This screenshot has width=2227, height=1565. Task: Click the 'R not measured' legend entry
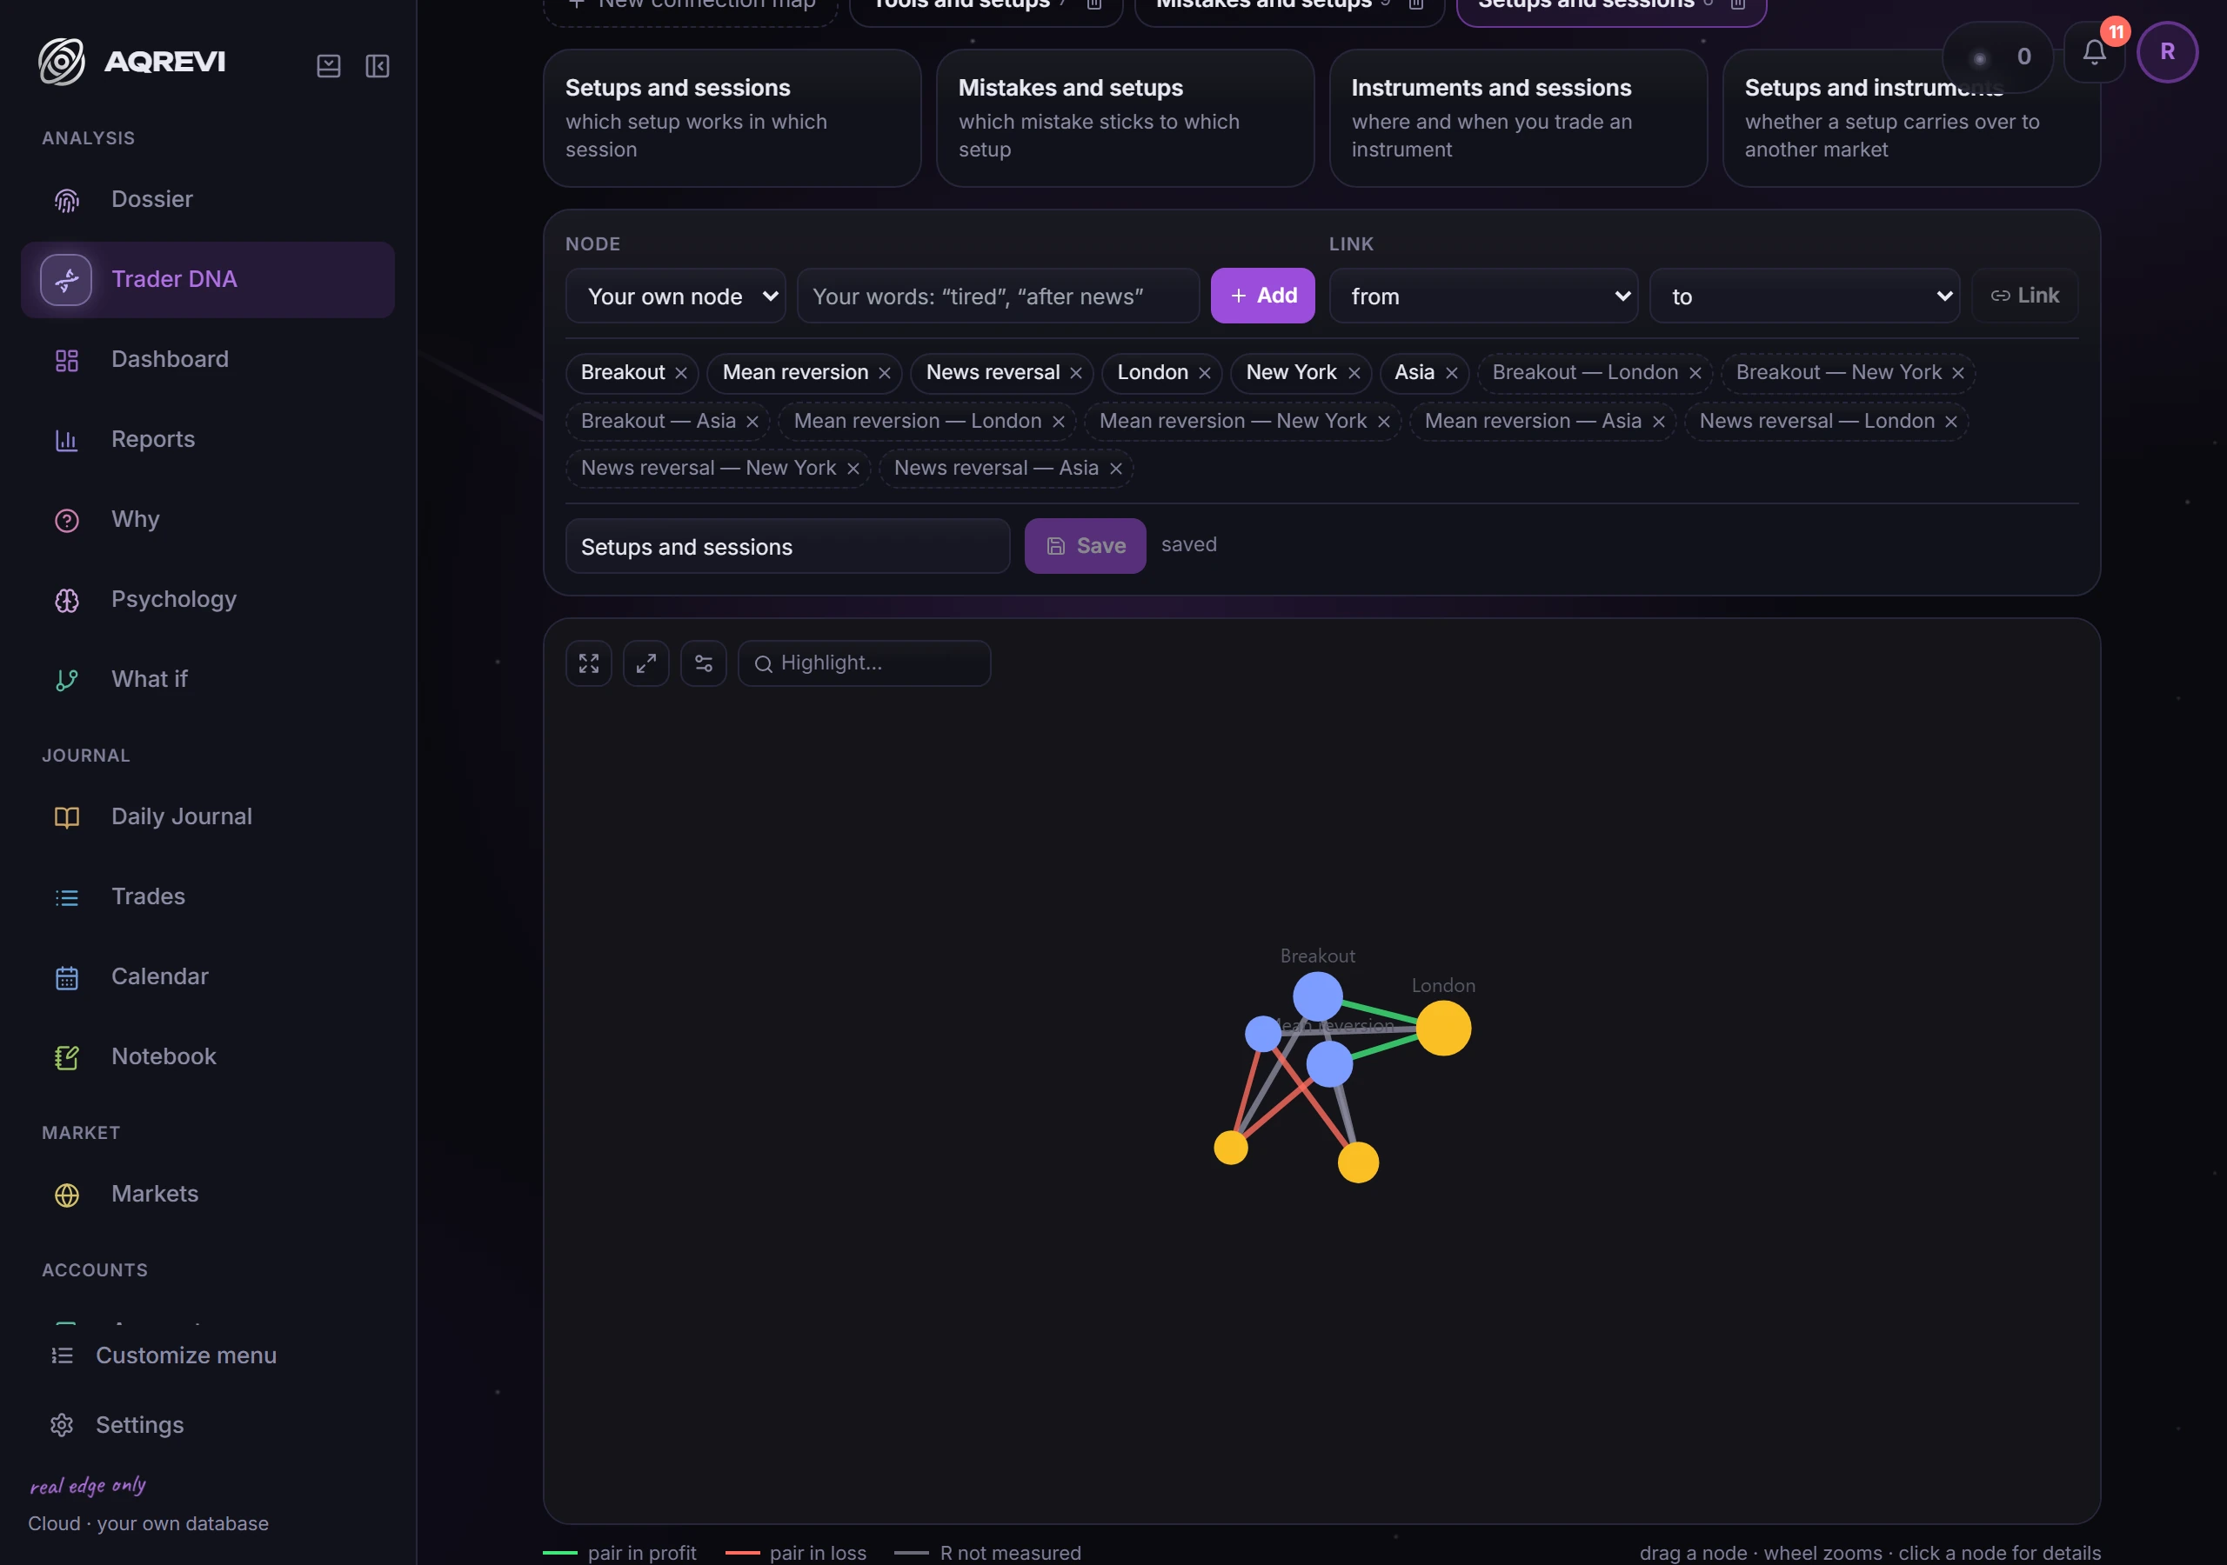(987, 1553)
